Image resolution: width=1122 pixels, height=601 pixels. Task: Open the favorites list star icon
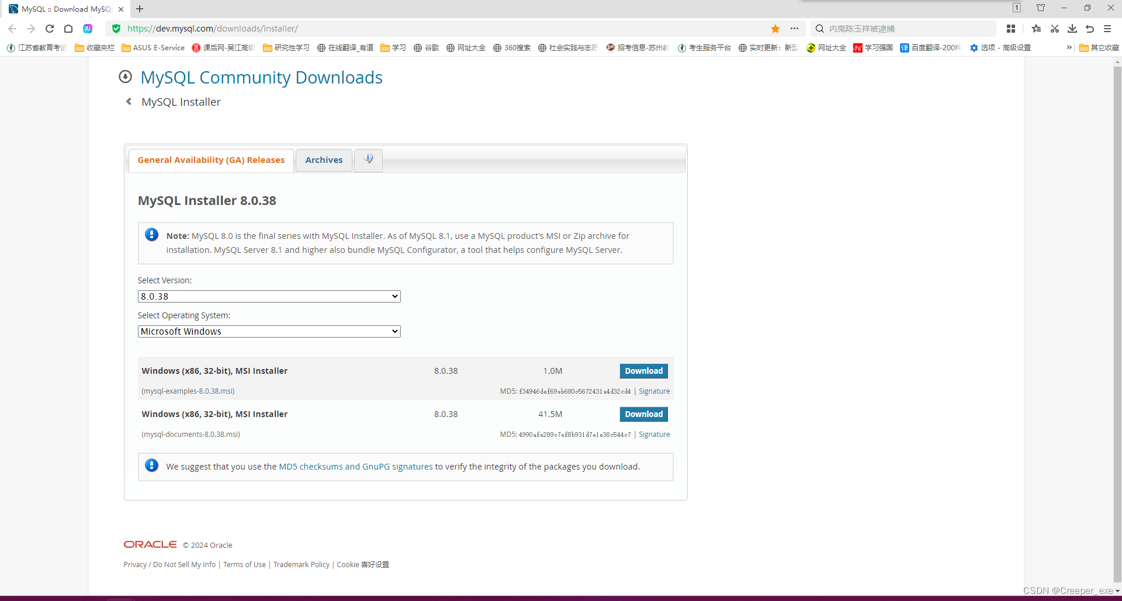1036,29
